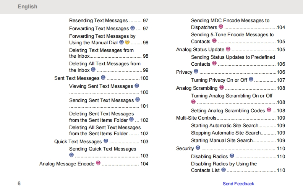Click the blue icon next to Privacy
The height and width of the screenshot is (196, 303).
[x=196, y=71]
